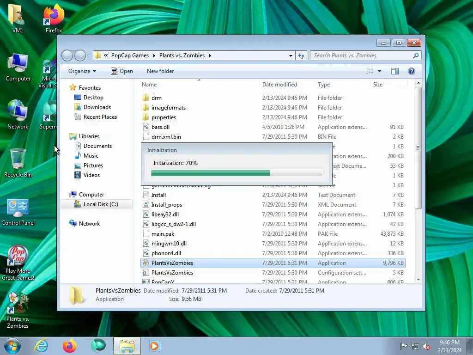The image size is (473, 355).
Task: Open the Control Panel desktop icon
Action: (x=18, y=212)
